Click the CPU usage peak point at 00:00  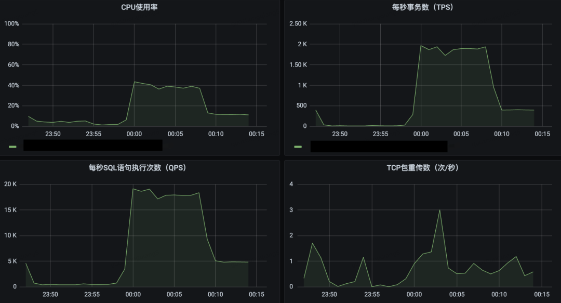(134, 82)
